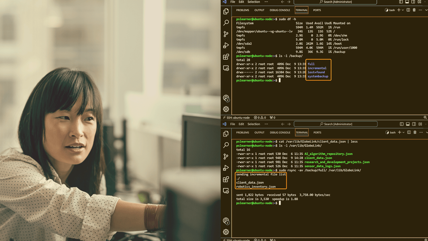Open the Selection menu extra ellipsis
Screen dimensions: 428x241
(266, 2)
